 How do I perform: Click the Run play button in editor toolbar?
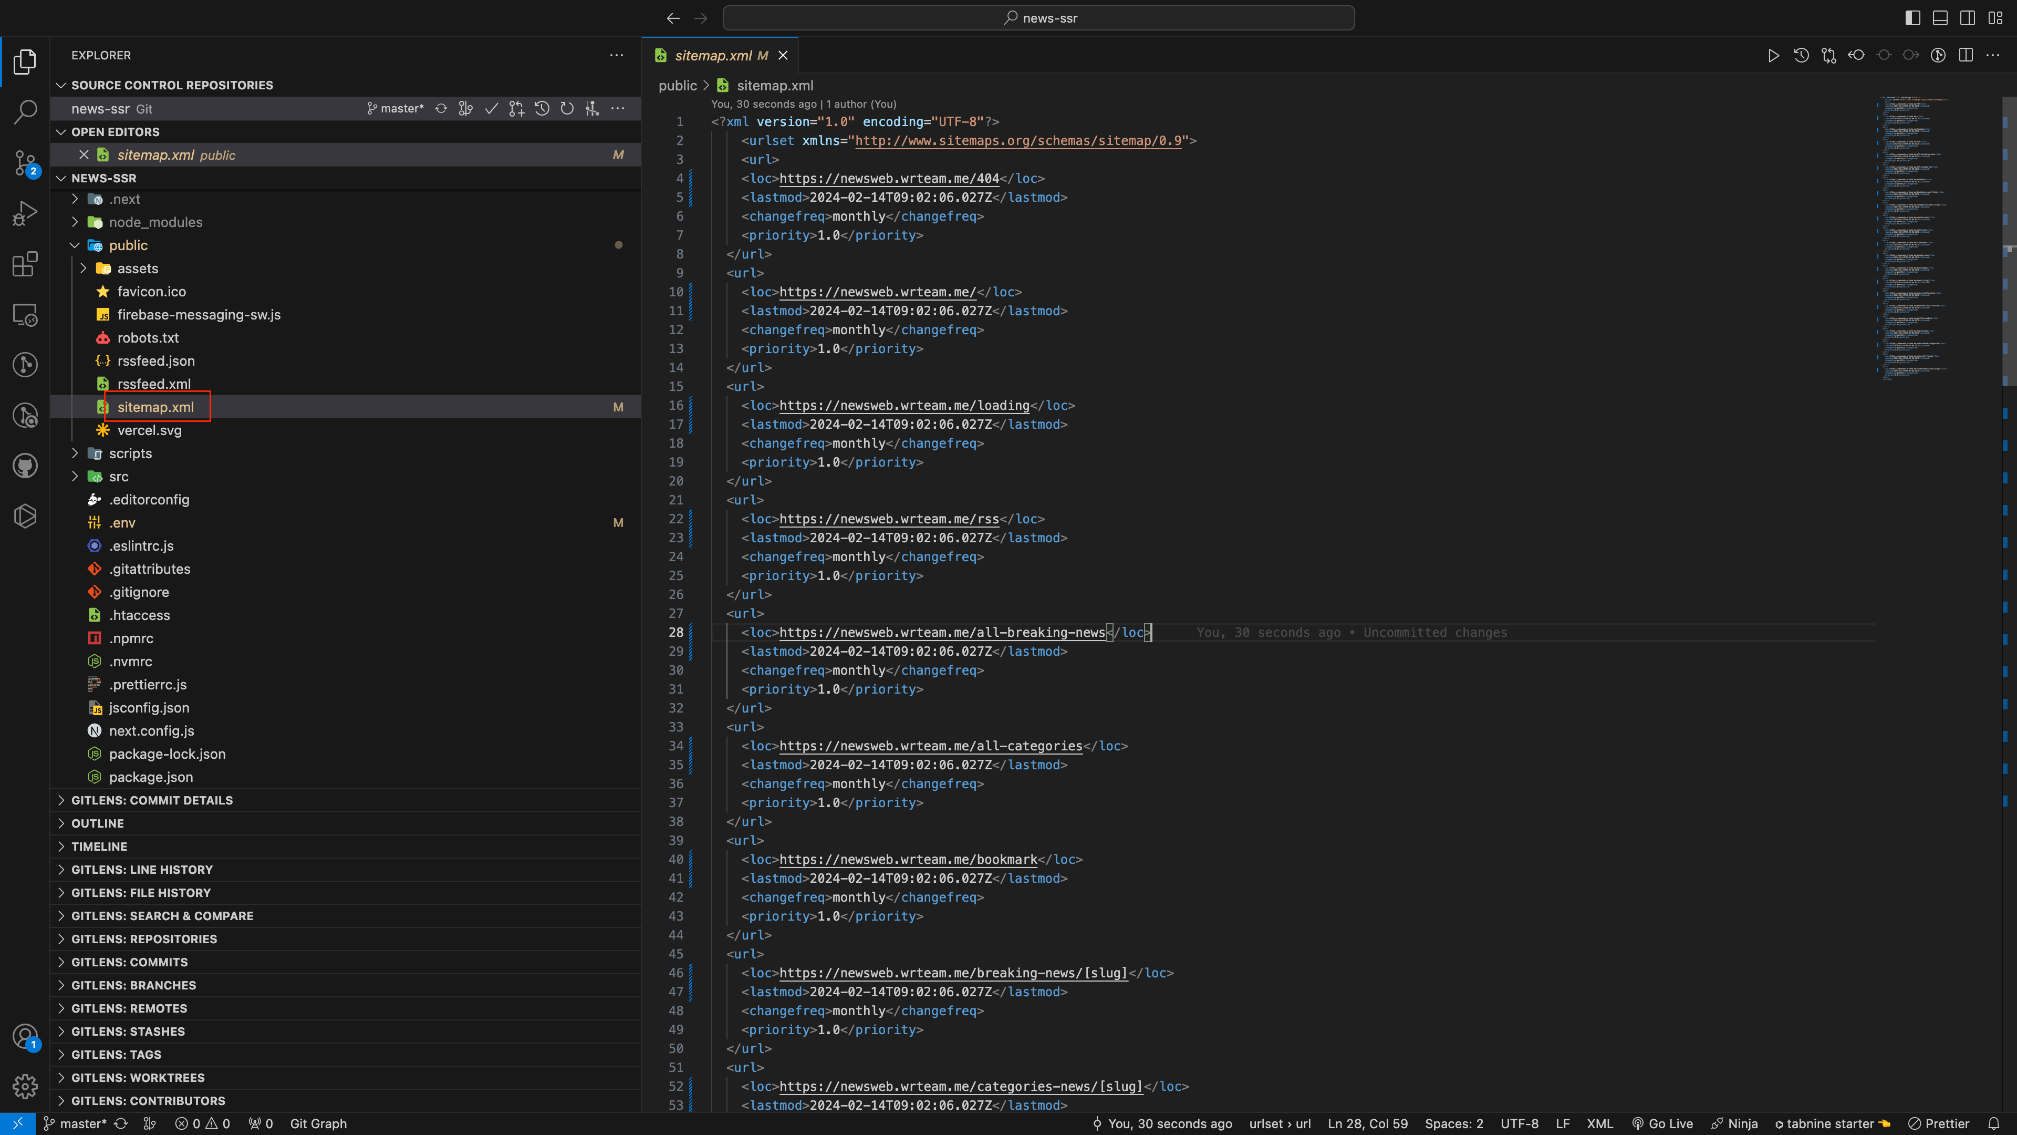point(1773,56)
